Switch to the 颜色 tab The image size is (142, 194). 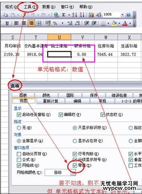pos(46,95)
